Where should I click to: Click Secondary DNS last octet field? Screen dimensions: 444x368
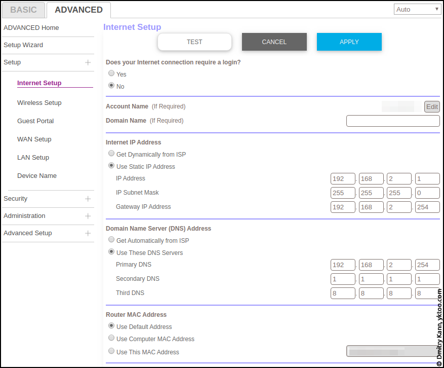pyautogui.click(x=427, y=279)
